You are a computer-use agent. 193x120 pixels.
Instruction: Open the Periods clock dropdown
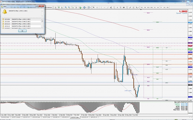pyautogui.click(x=85, y=7)
